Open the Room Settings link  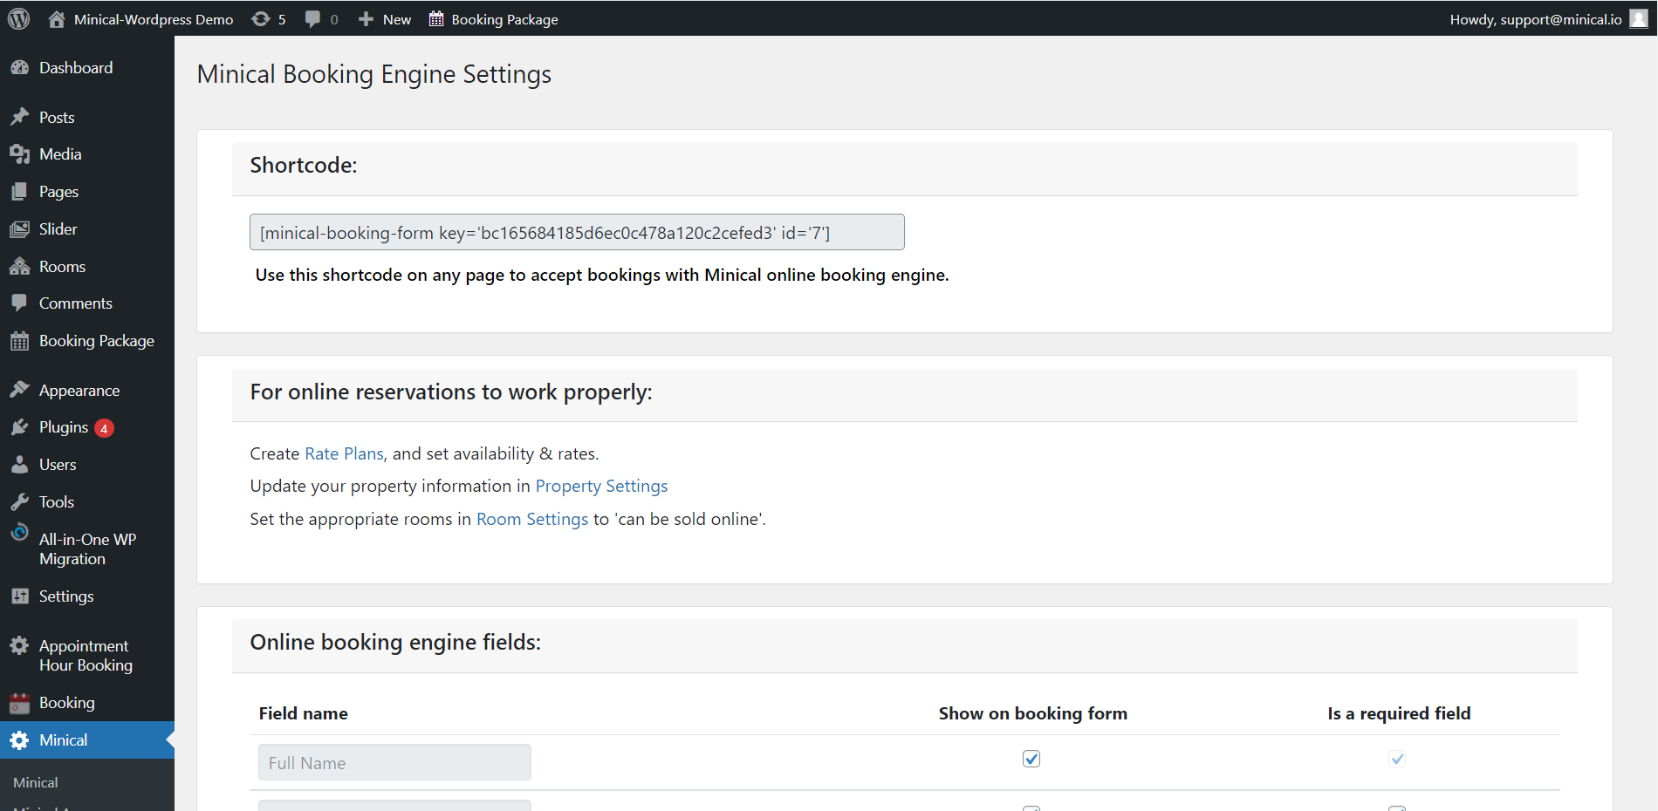[x=532, y=519]
